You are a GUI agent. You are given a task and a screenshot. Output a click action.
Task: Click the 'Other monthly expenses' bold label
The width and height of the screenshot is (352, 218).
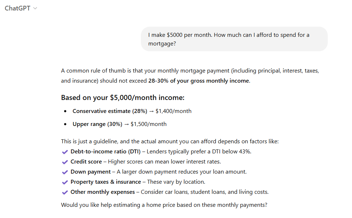pyautogui.click(x=102, y=192)
